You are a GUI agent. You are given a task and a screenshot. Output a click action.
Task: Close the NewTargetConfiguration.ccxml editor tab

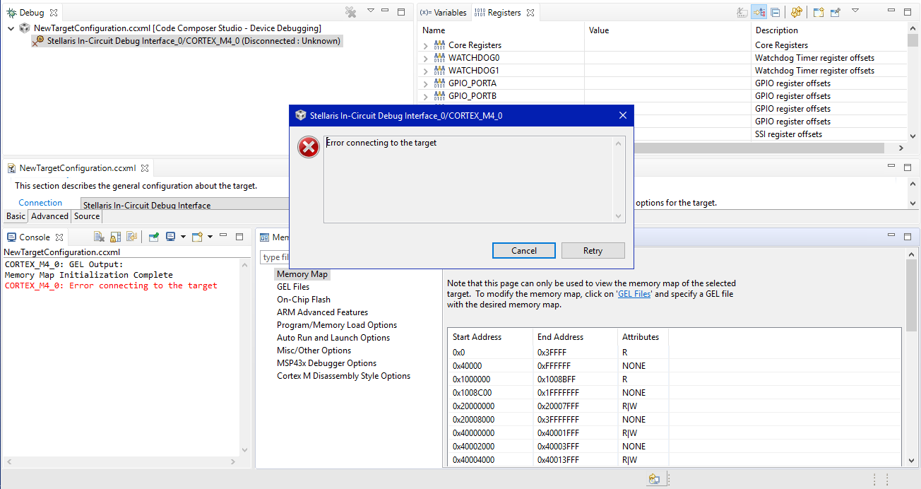[x=145, y=168]
